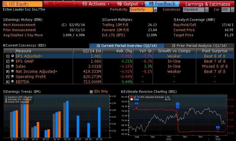Open Earnings Trends (EM) link
Image resolution: width=236 pixels, height=141 pixels.
click(22, 92)
